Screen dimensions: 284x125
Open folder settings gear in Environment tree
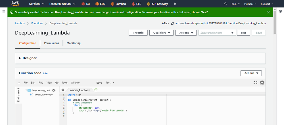tap(54, 90)
